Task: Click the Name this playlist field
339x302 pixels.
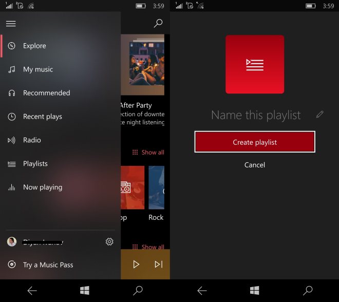Action: (x=256, y=115)
